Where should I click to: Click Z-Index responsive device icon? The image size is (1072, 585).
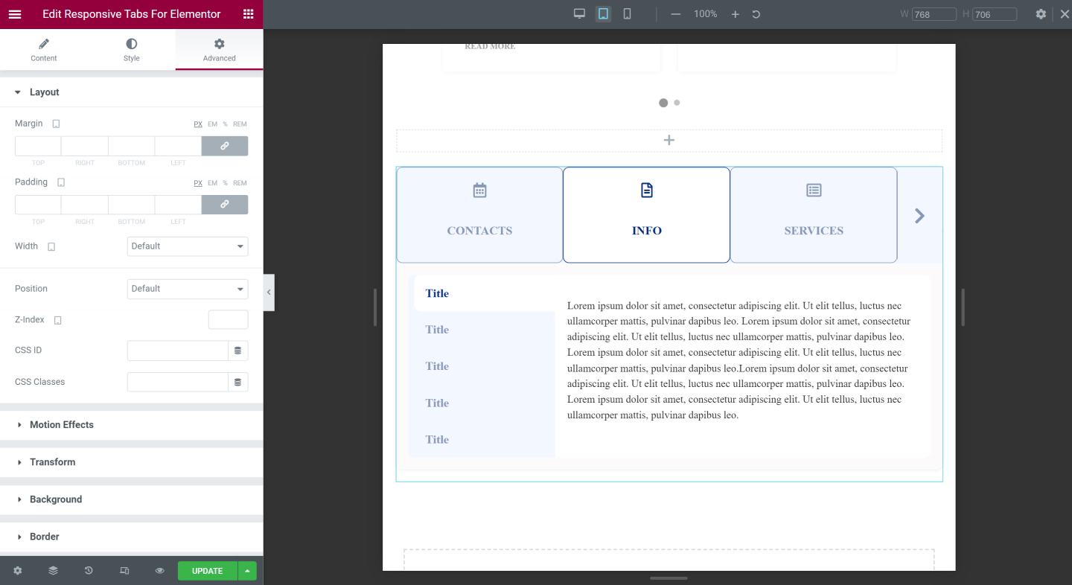coord(58,320)
